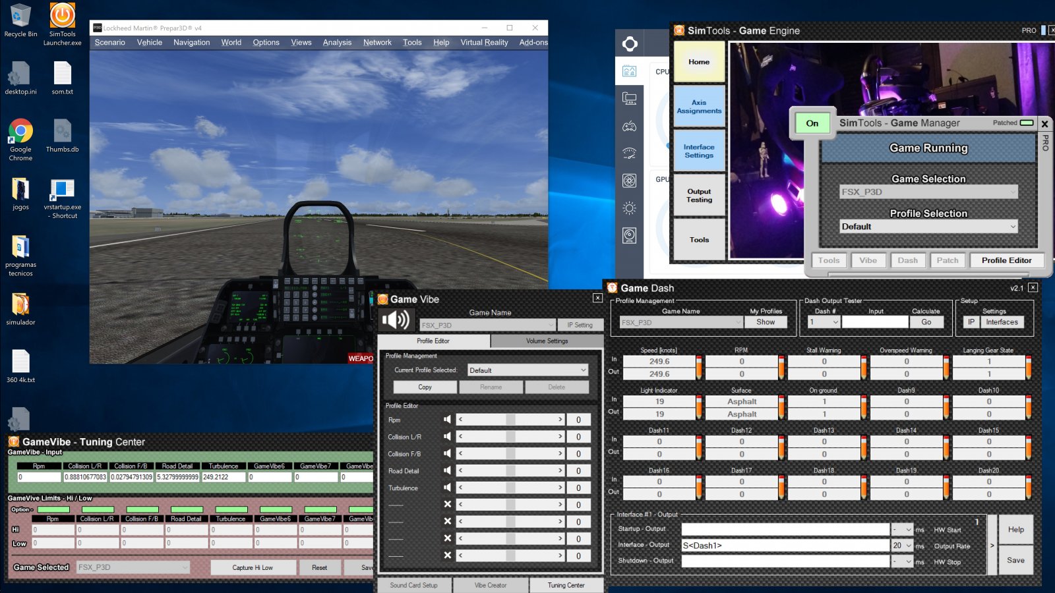Click Save button in Game Dash

coord(1015,560)
